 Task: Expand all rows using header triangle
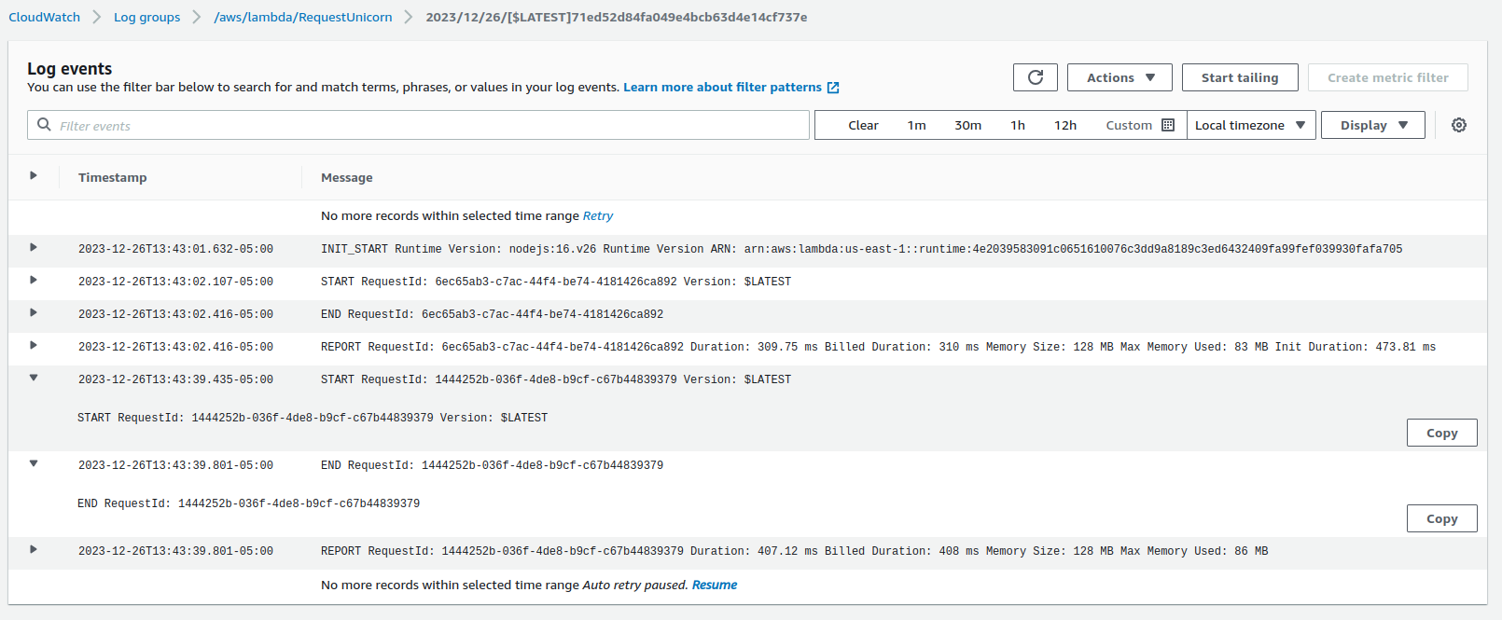(x=34, y=176)
